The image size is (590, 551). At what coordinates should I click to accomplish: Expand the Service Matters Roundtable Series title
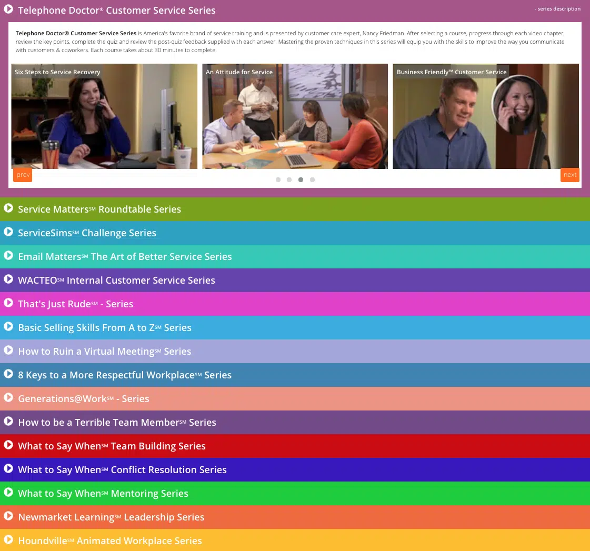pos(99,209)
